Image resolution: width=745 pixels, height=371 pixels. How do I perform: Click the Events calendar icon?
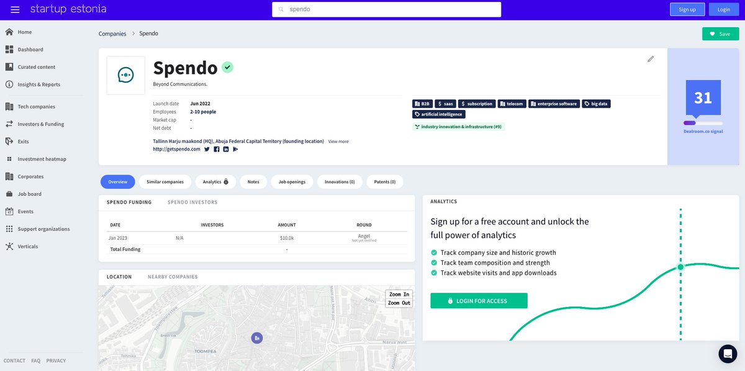(x=9, y=211)
